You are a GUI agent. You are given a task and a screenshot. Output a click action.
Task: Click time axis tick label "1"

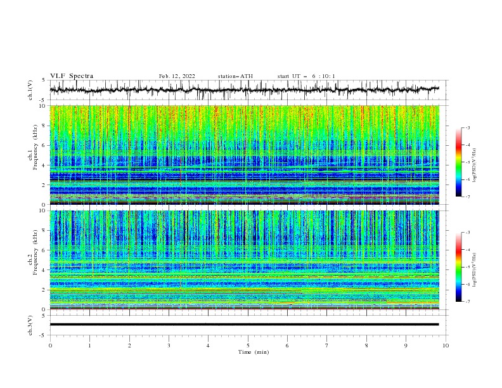89,346
